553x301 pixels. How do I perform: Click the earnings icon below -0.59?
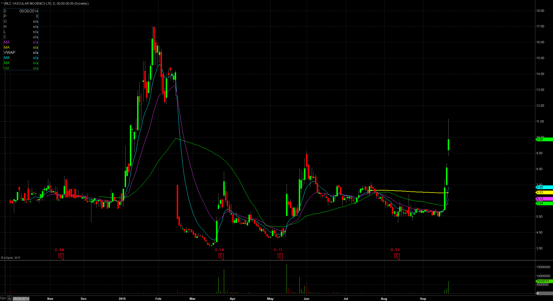point(397,256)
